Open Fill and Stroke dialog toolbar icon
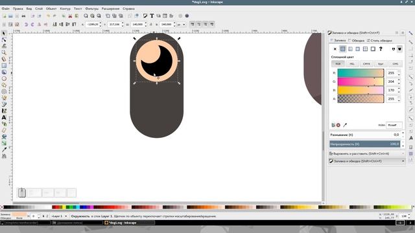 (x=145, y=16)
